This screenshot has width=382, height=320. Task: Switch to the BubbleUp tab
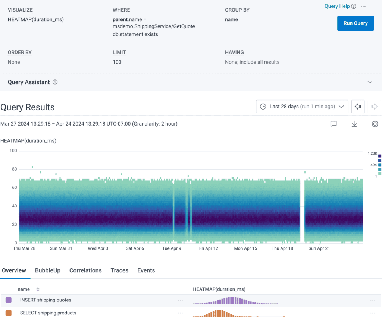click(48, 270)
